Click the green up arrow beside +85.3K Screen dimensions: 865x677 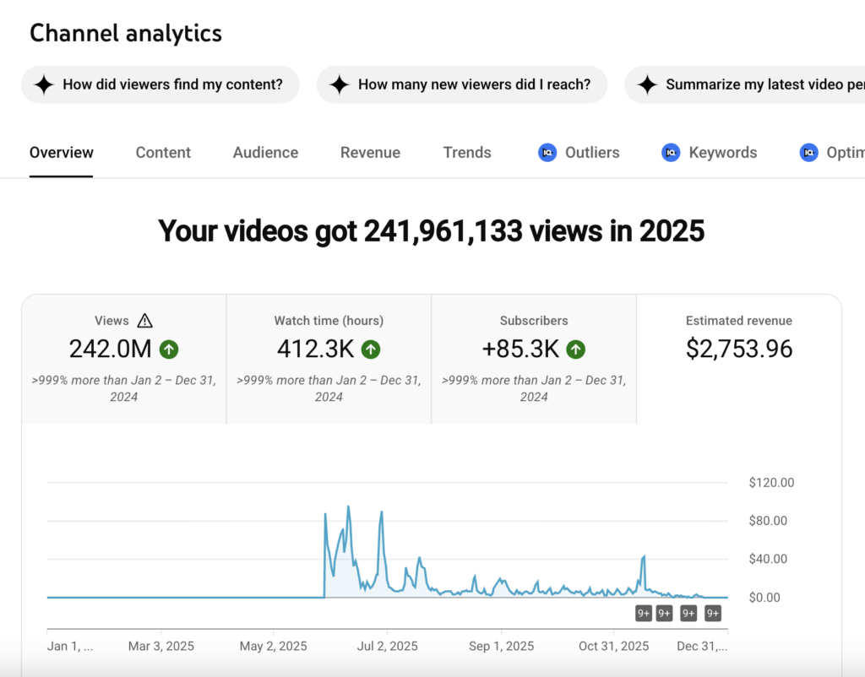(x=575, y=349)
